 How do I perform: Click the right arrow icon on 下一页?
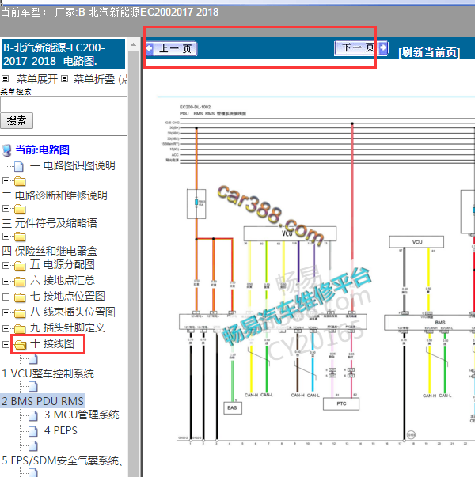pyautogui.click(x=383, y=47)
